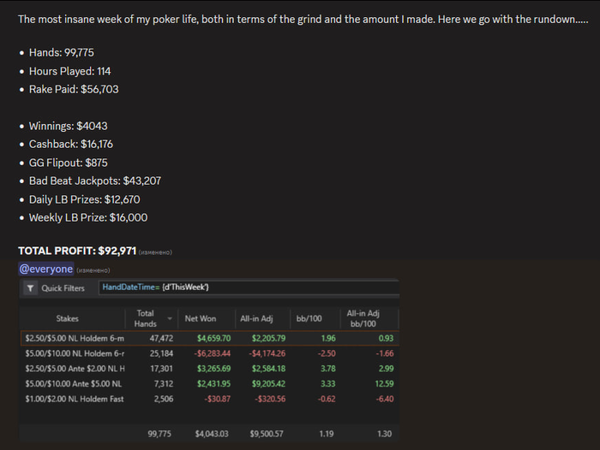Screen dimensions: 600x450
Task: Click the Quick Filters funnel icon
Action: click(x=31, y=288)
